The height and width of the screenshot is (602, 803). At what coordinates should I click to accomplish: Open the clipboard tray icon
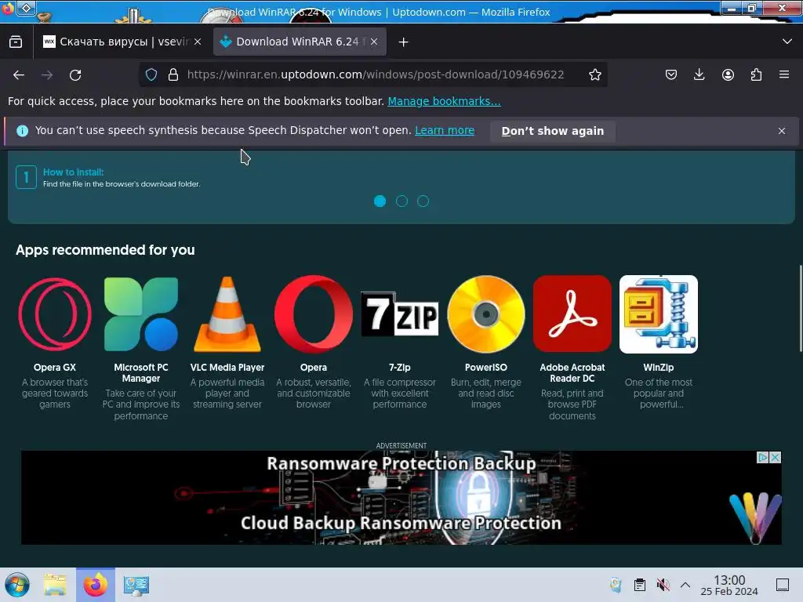640,585
